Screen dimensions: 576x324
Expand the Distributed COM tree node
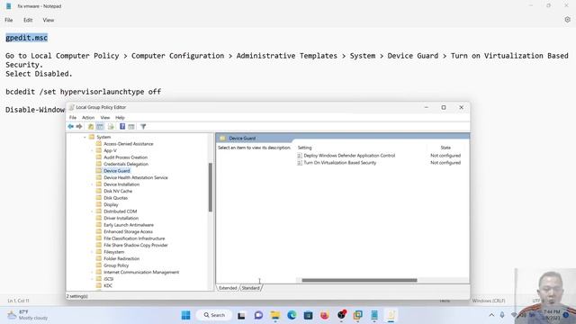pos(92,211)
